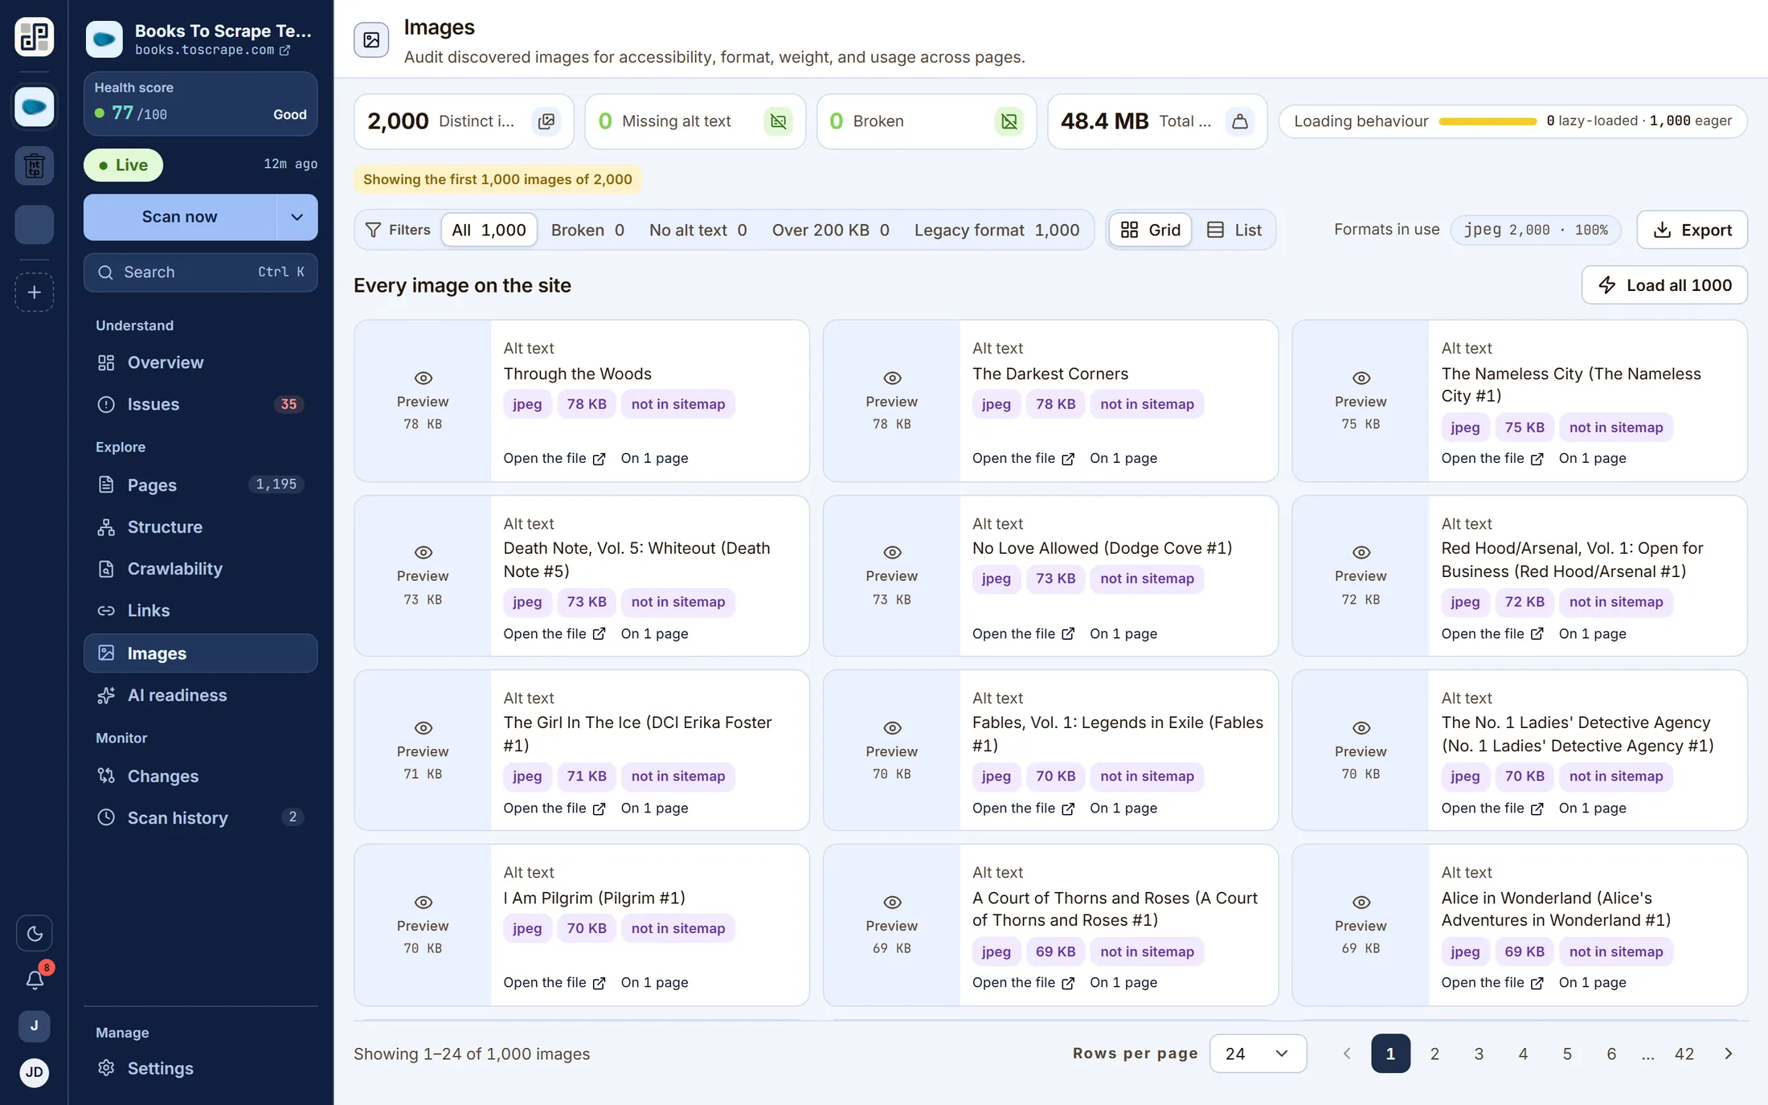Open Scan history
This screenshot has height=1105, width=1768.
(200, 817)
